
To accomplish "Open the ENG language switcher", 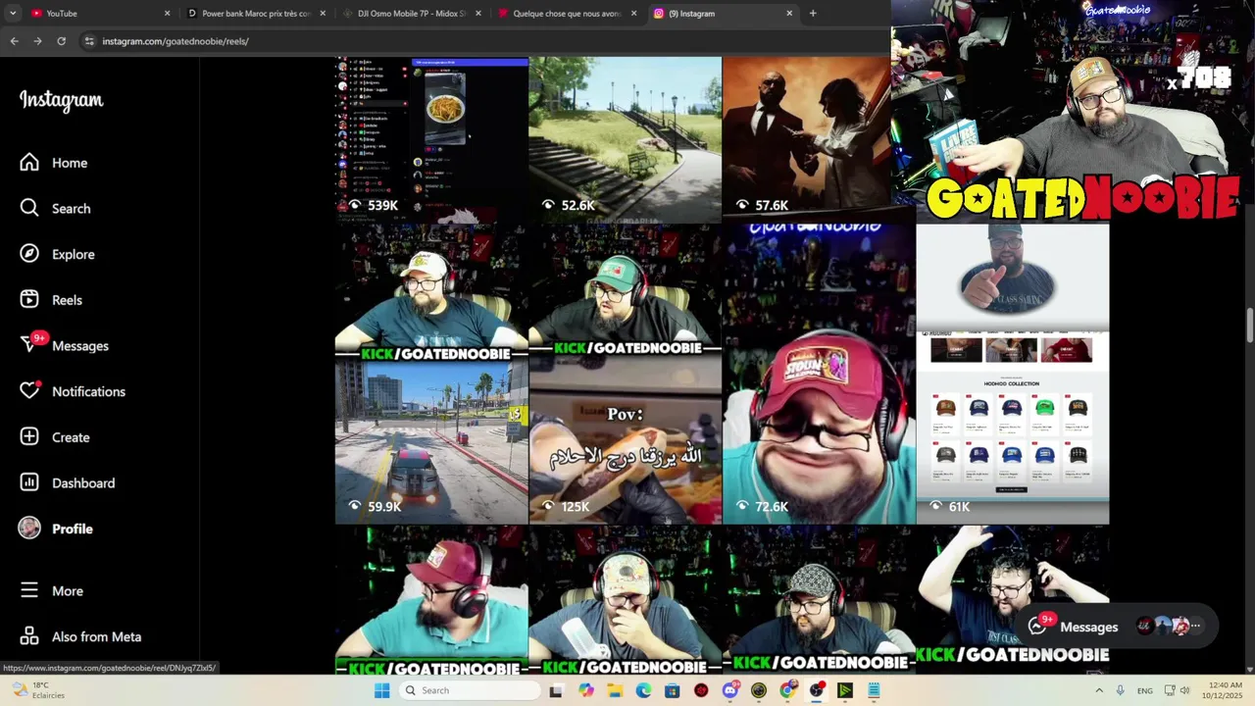I will click(x=1144, y=690).
